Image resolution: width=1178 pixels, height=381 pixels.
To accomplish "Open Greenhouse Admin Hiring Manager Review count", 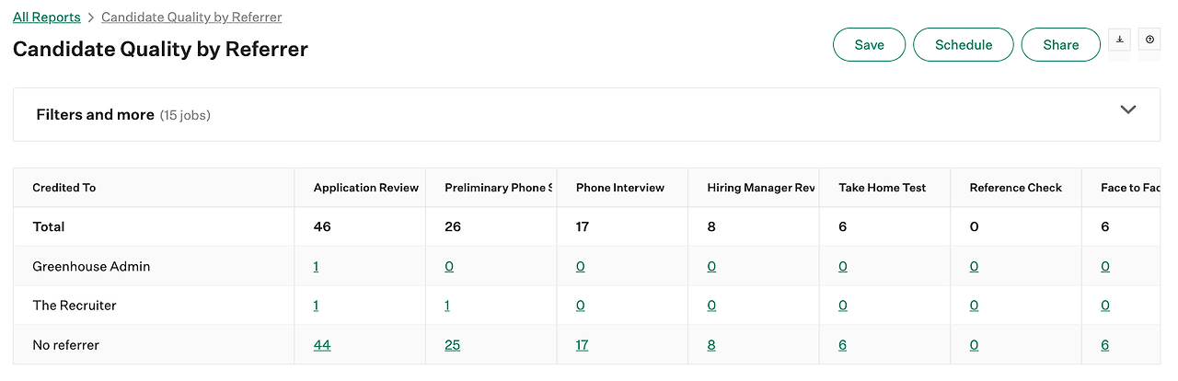I will (x=711, y=267).
